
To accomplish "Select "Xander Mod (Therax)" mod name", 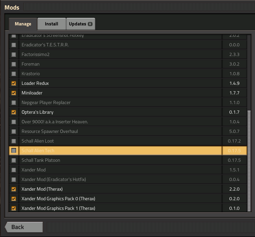I will [x=42, y=189].
